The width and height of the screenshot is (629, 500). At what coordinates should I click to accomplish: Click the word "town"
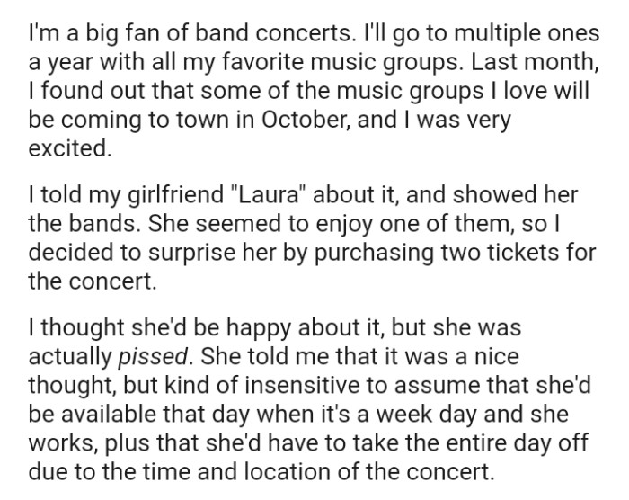pos(187,121)
